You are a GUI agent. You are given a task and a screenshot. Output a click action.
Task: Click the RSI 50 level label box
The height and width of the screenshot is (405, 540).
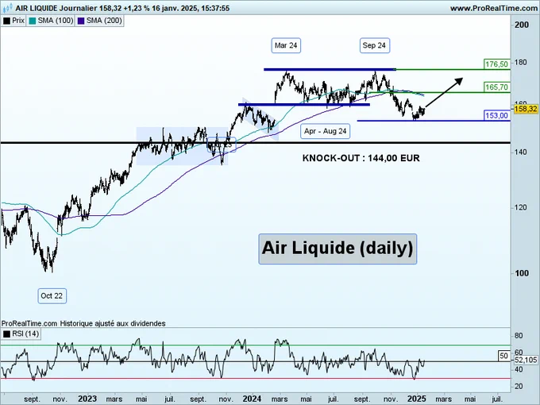click(503, 356)
